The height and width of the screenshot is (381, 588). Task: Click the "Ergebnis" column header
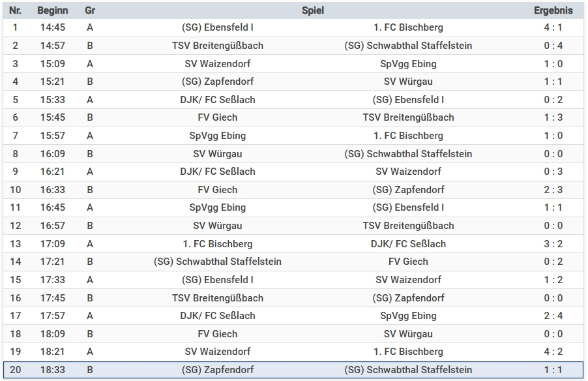pos(553,10)
